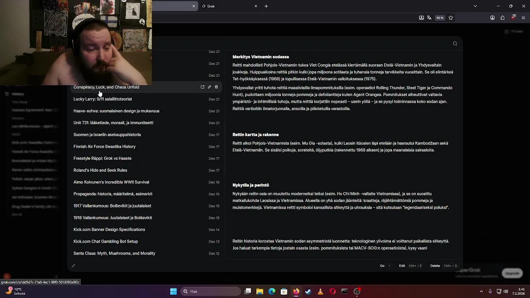Click the Nykytila ja perintö heading
The image size is (530, 298).
pyautogui.click(x=251, y=185)
